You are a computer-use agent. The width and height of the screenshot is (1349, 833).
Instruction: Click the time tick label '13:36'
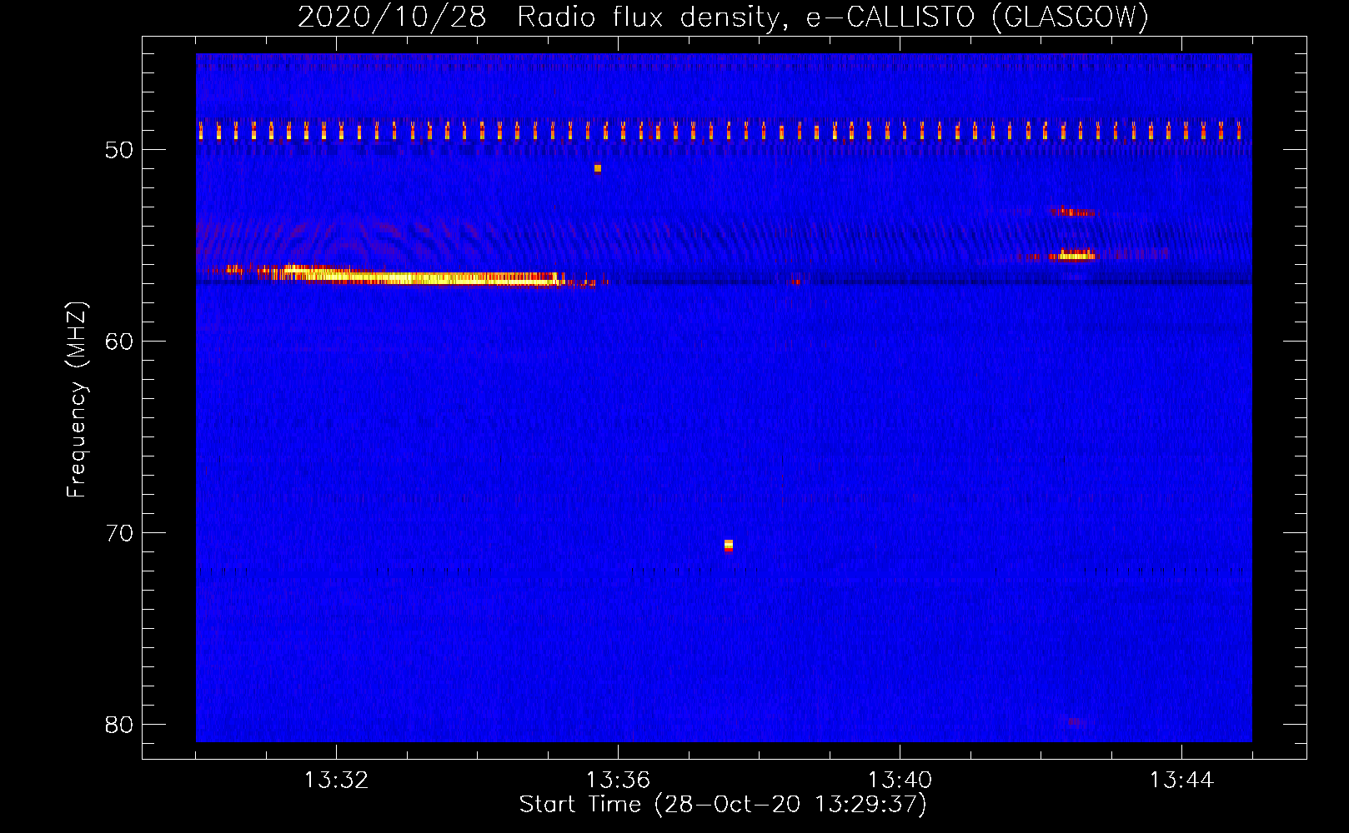pos(618,781)
